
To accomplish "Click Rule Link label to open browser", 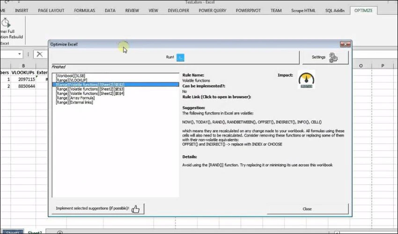I will click(x=217, y=97).
